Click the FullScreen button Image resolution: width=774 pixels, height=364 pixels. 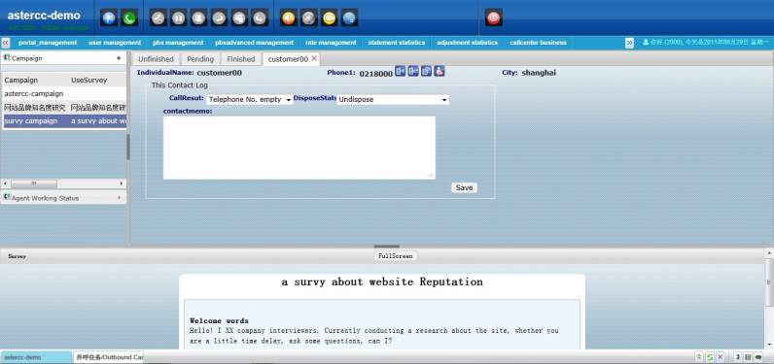[x=396, y=256]
